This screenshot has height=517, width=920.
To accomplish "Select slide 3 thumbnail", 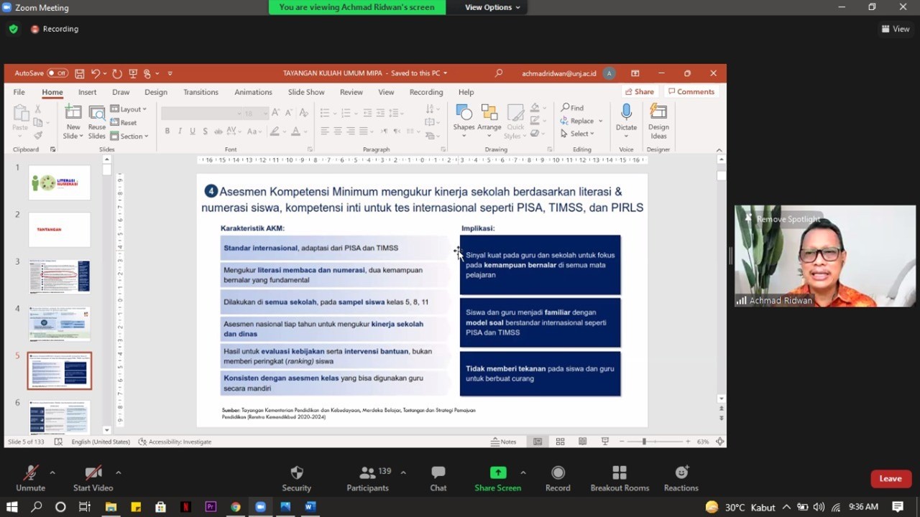I will [x=60, y=277].
